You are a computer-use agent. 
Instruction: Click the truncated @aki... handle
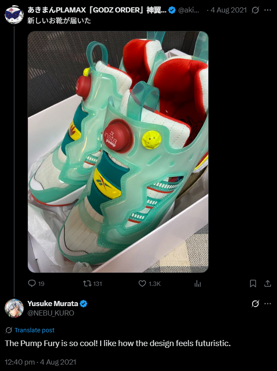189,10
